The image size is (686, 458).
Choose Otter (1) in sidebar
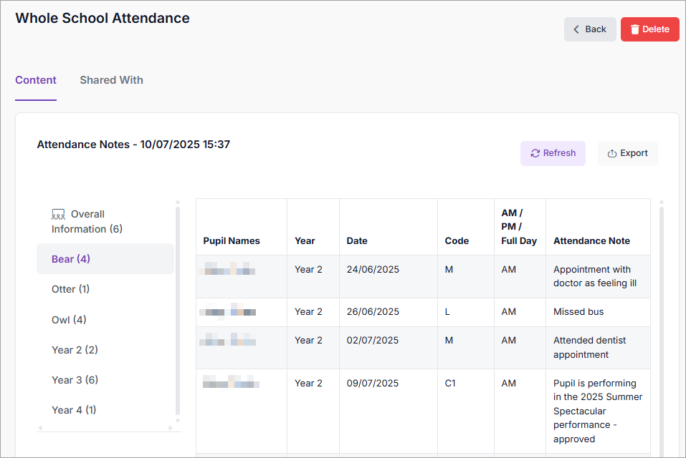coord(70,289)
